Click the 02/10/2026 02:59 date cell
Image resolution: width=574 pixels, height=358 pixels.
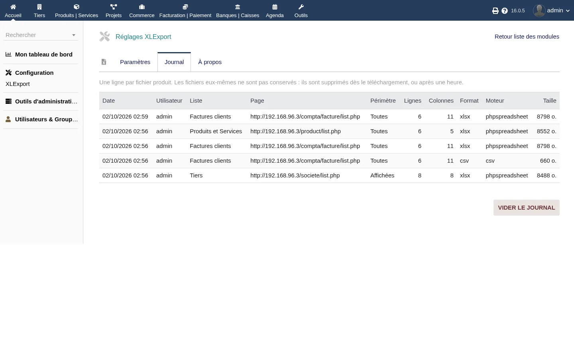pos(125,117)
